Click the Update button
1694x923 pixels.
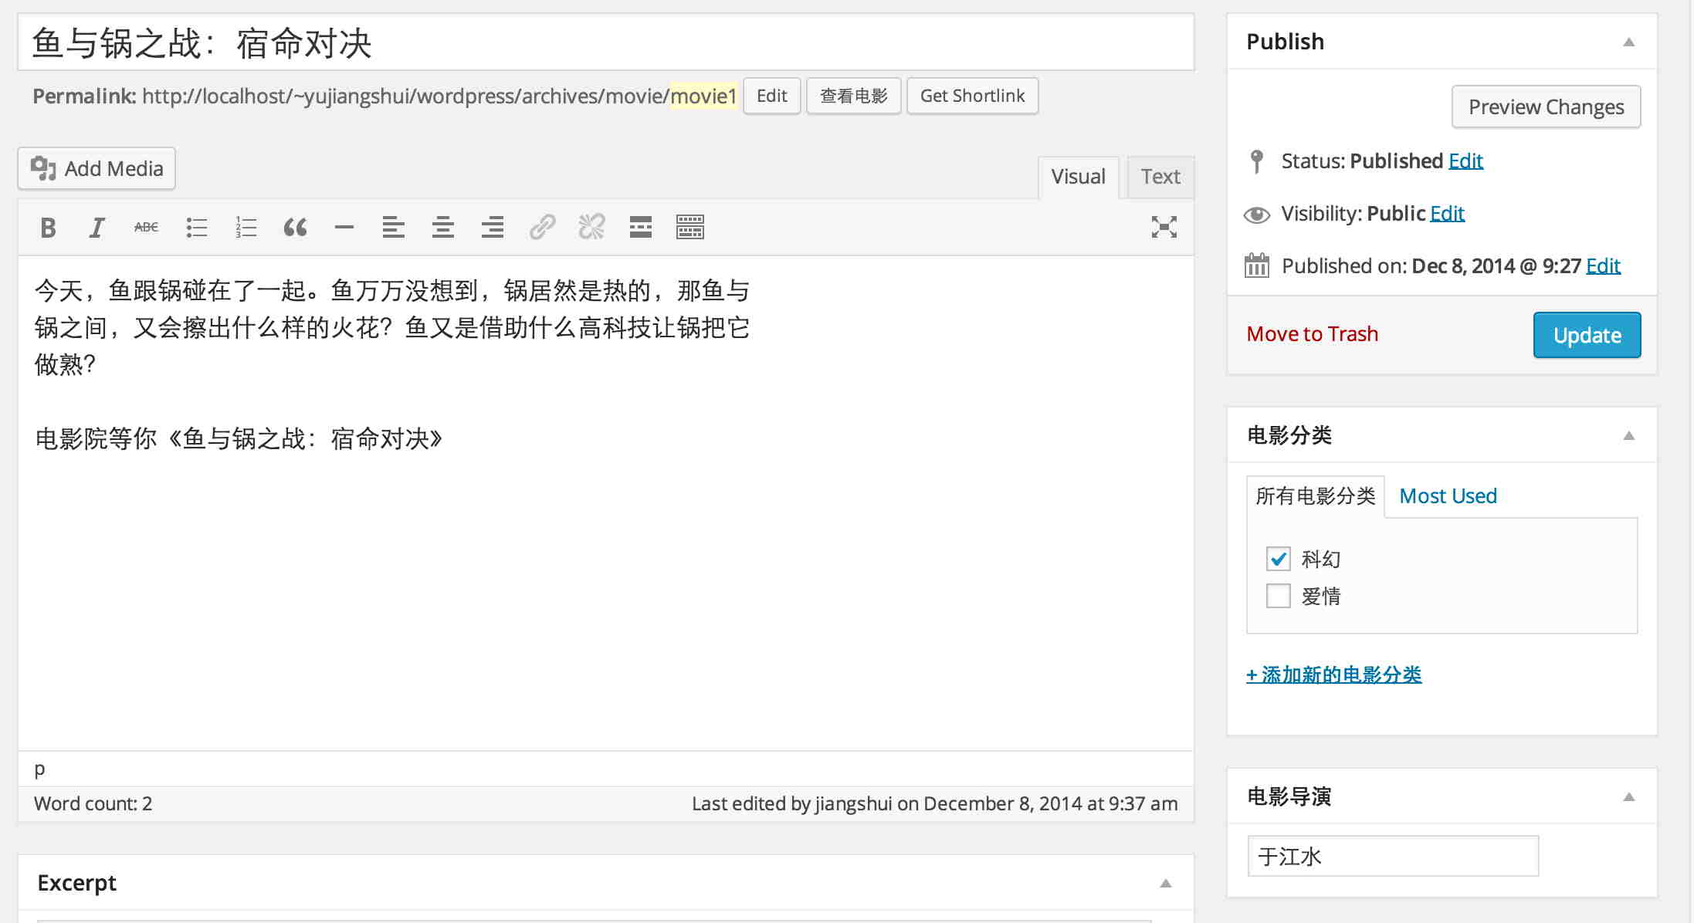coord(1588,333)
